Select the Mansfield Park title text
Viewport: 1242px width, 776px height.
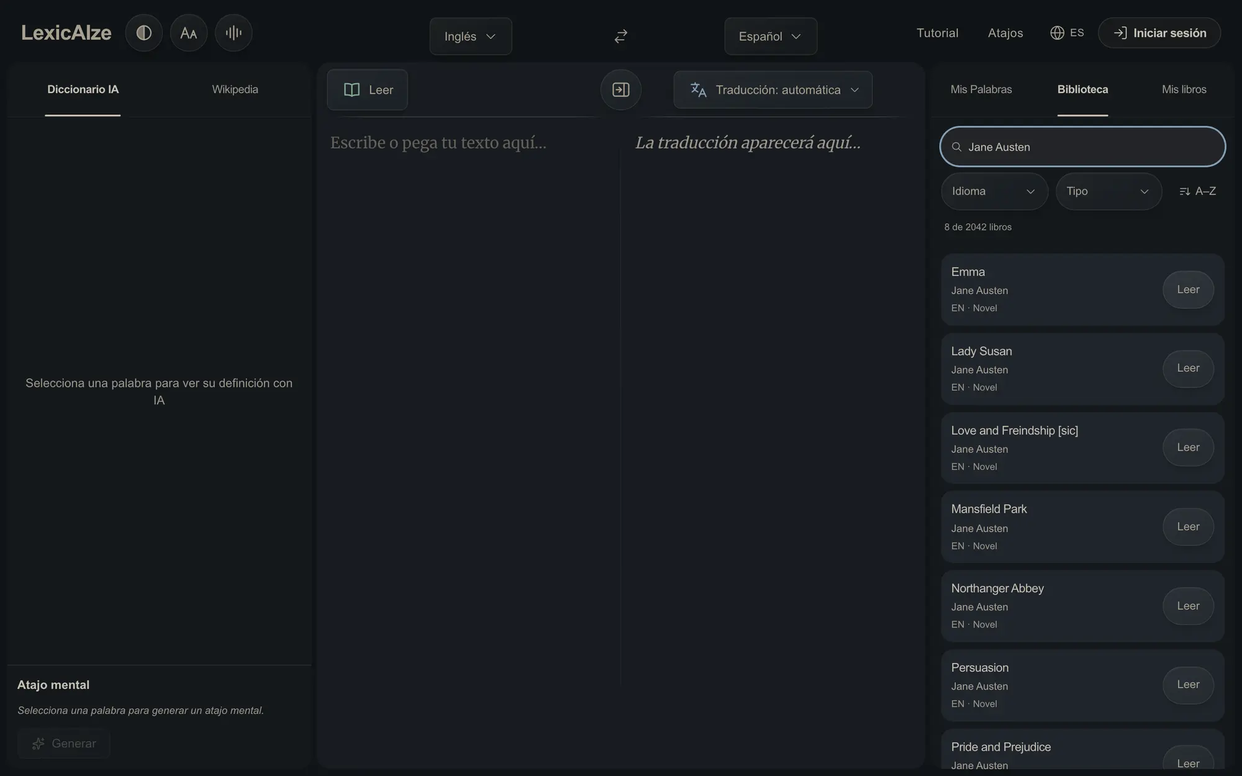click(989, 509)
